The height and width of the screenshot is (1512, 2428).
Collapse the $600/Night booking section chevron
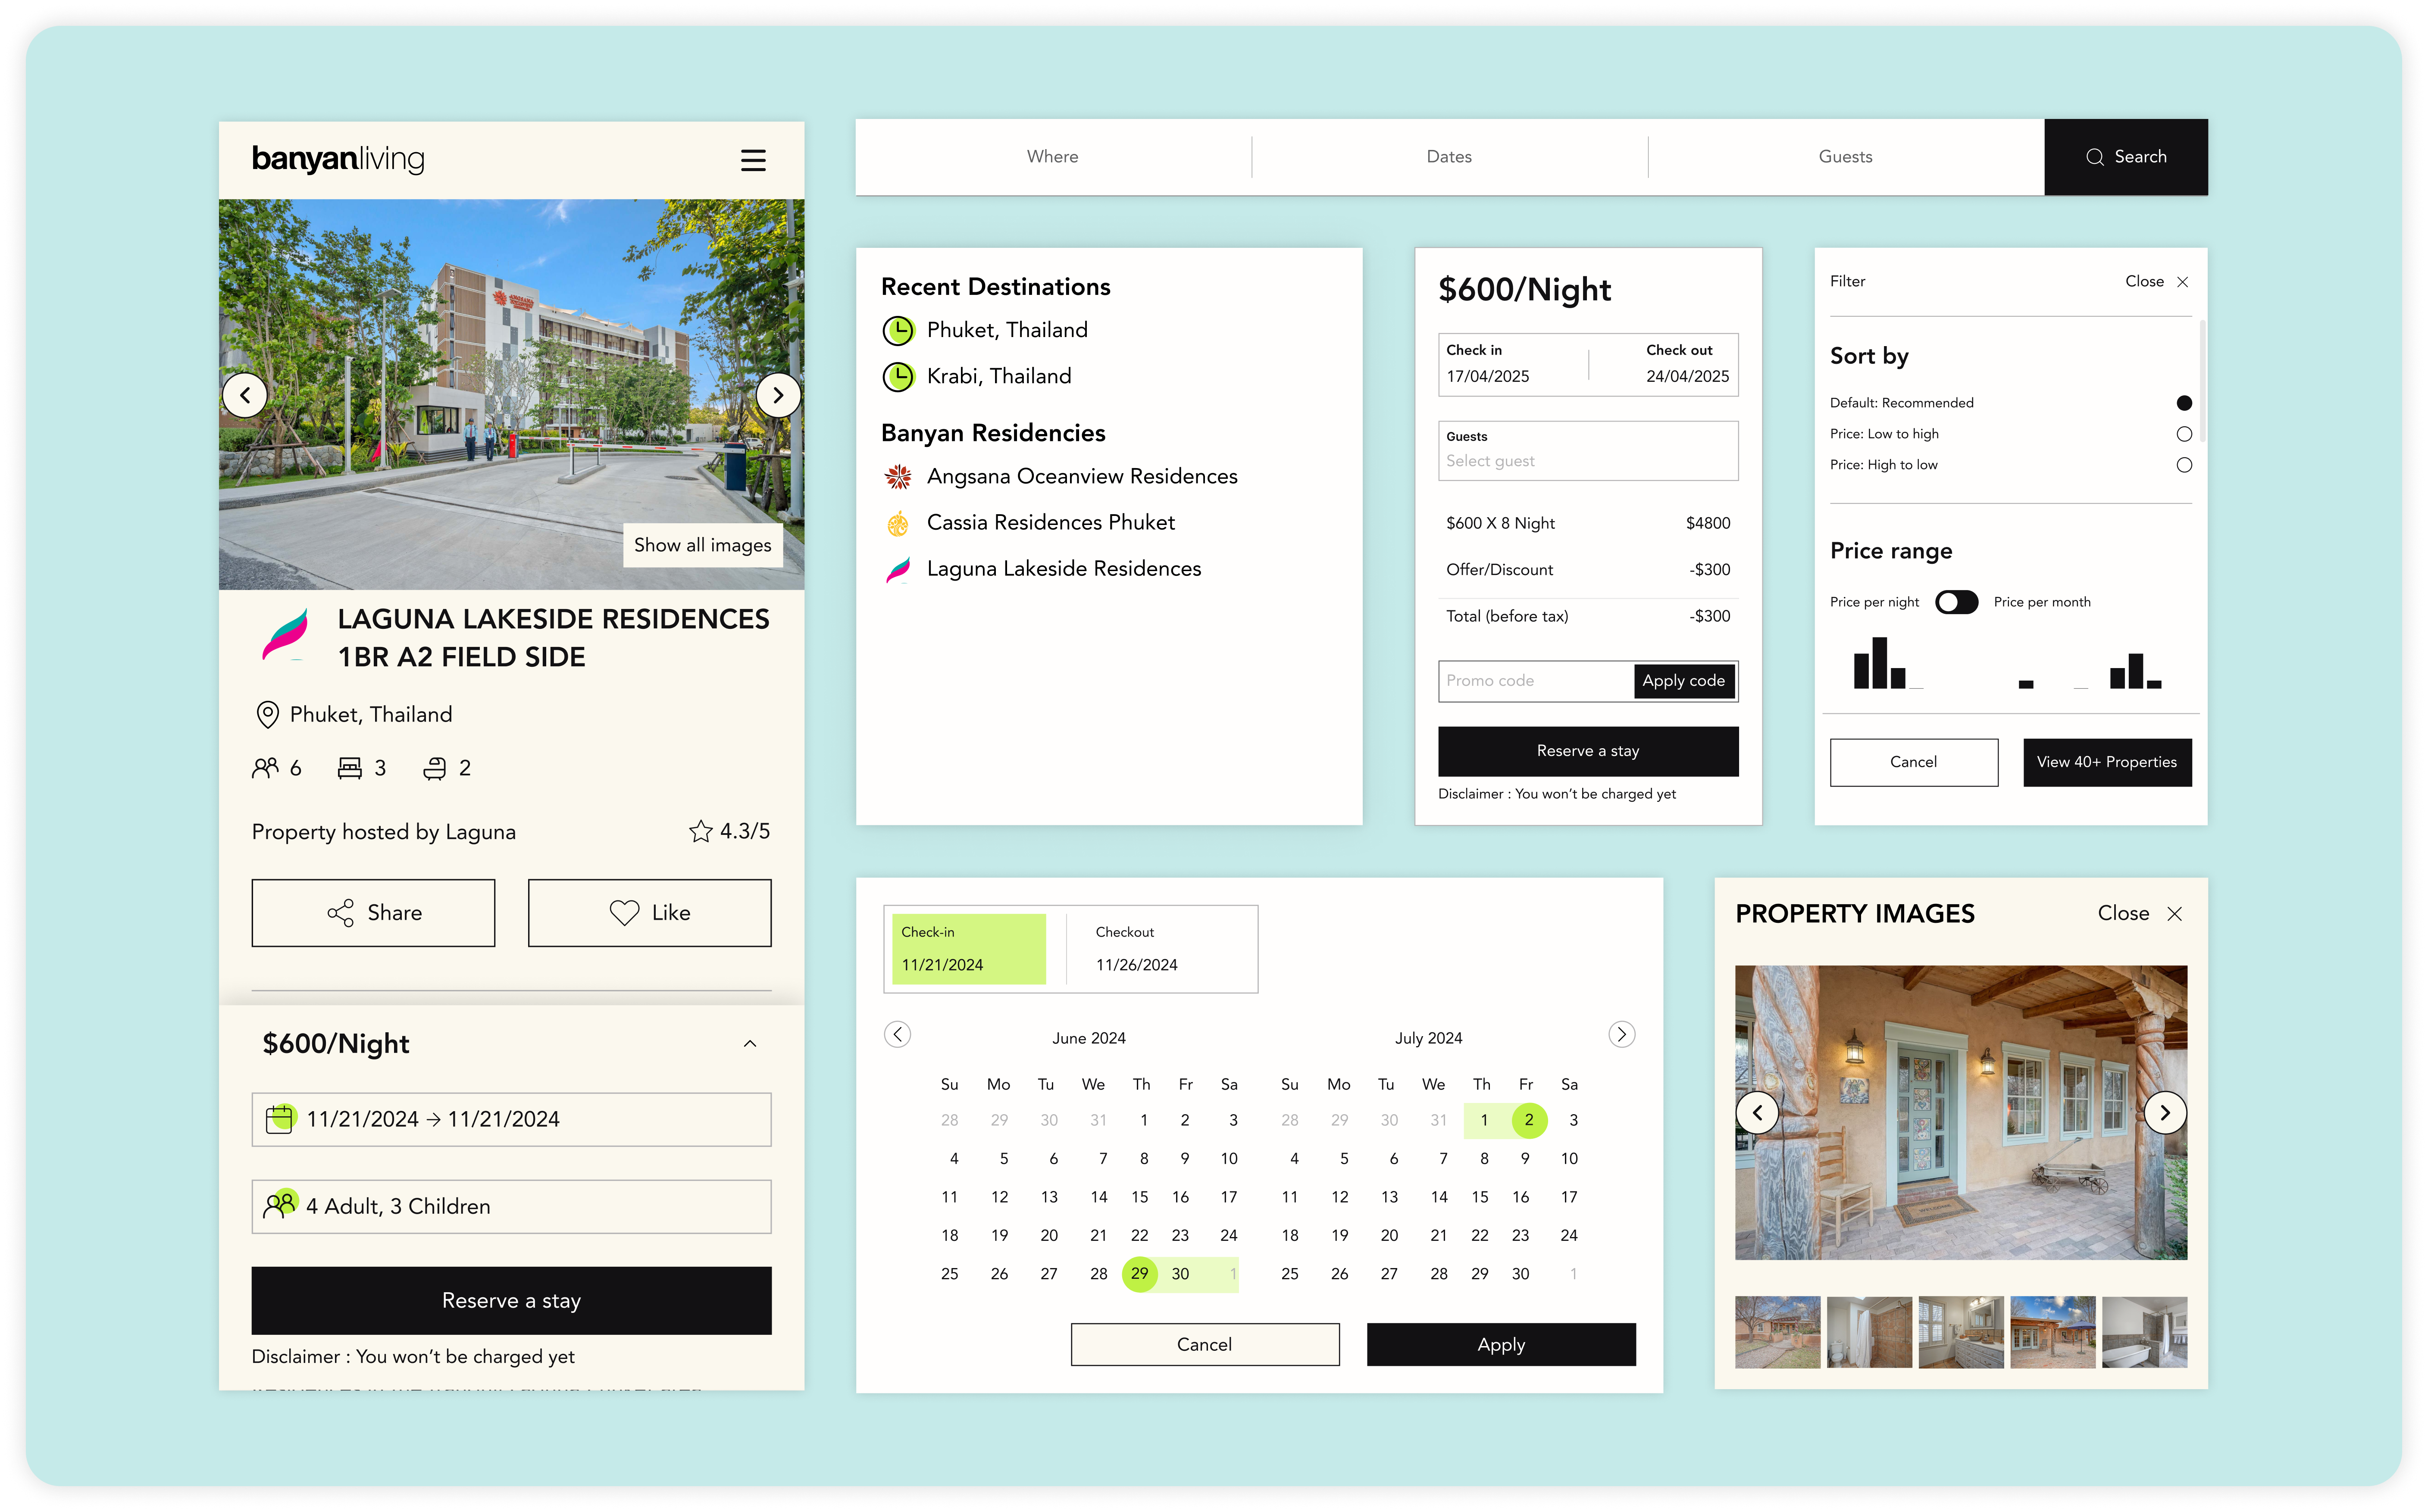(750, 1043)
